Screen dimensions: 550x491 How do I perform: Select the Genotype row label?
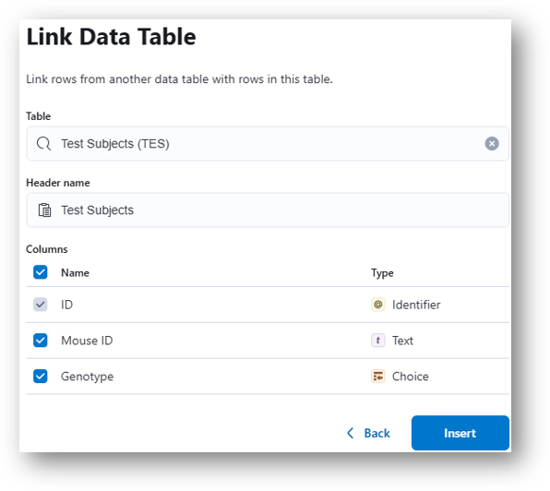pyautogui.click(x=88, y=377)
